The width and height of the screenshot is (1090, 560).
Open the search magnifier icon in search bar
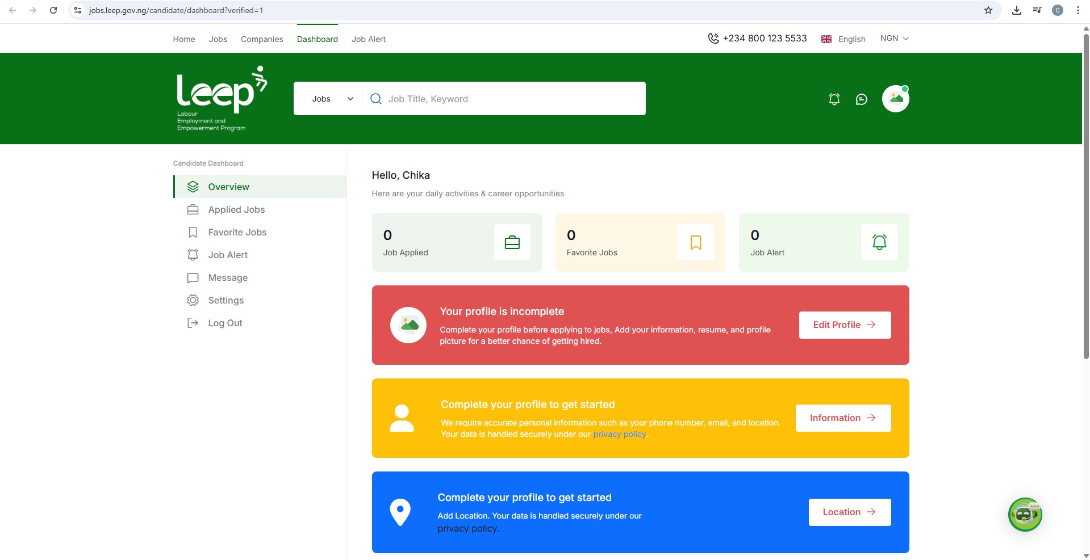[x=375, y=98]
